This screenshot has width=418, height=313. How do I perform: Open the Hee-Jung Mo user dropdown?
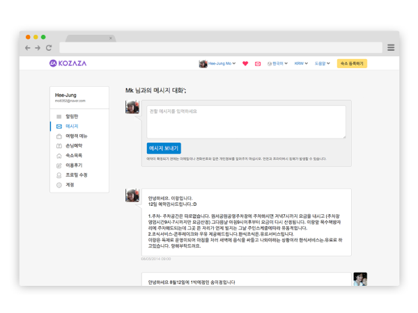click(x=222, y=63)
